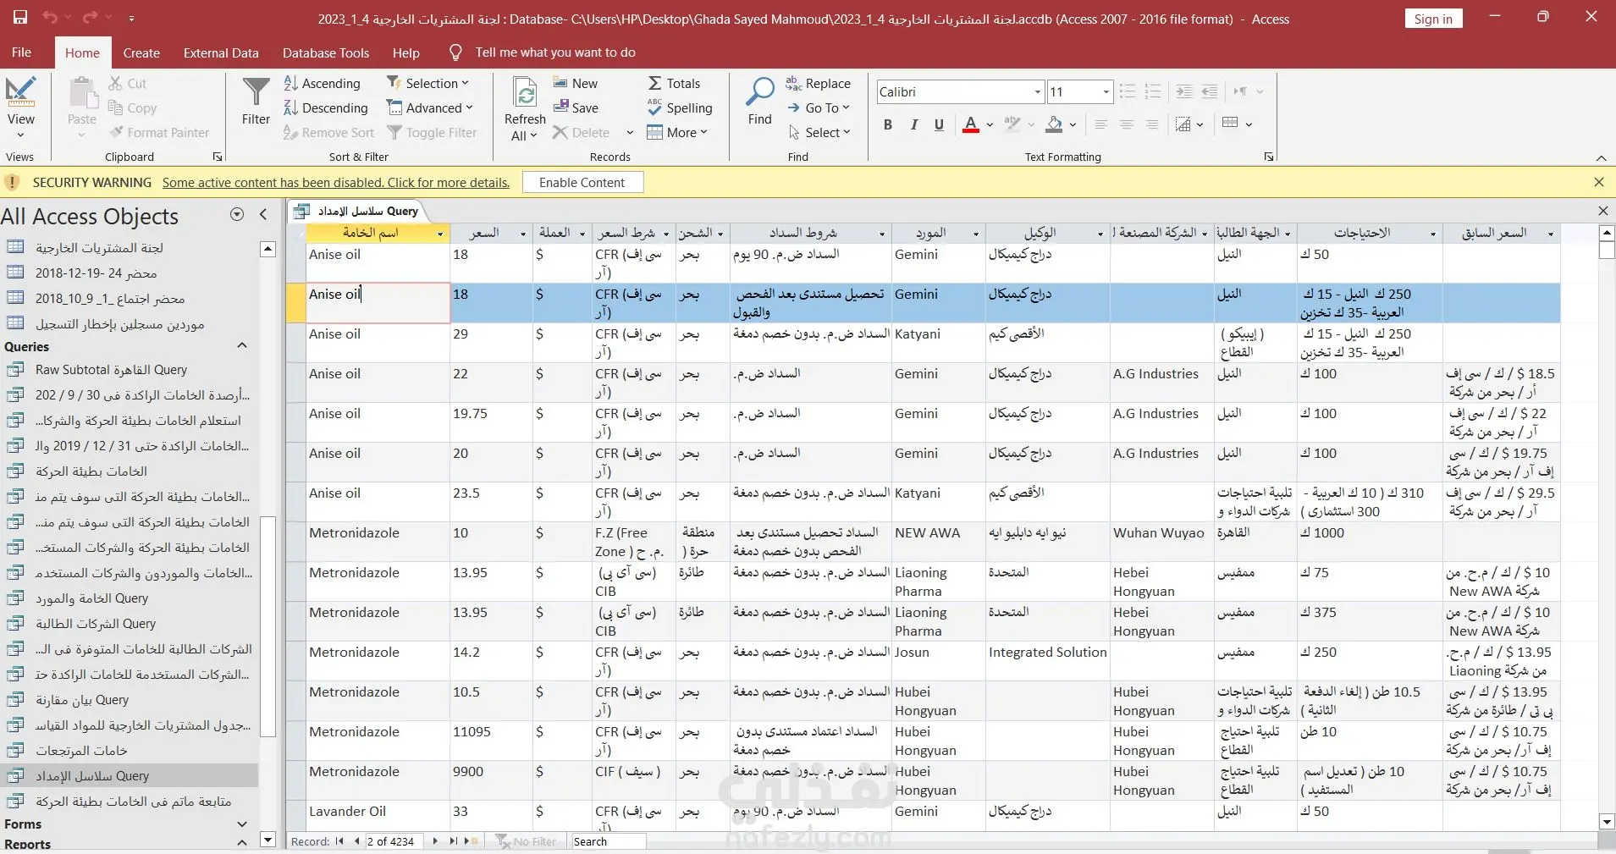
Task: Open the Go To dropdown
Action: coord(818,107)
